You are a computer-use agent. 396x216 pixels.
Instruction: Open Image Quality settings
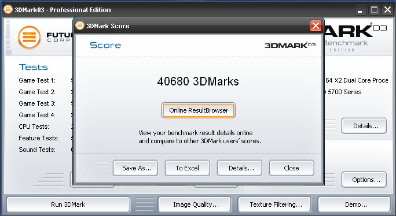click(x=195, y=204)
